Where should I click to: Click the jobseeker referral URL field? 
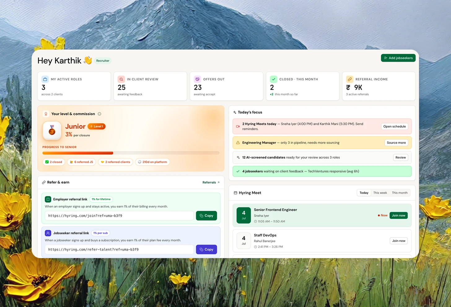119,249
